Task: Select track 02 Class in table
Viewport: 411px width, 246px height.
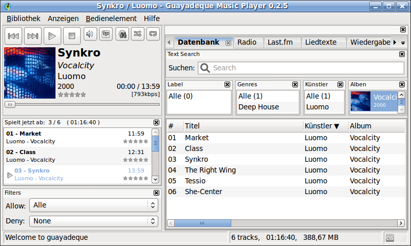Action: (286, 148)
